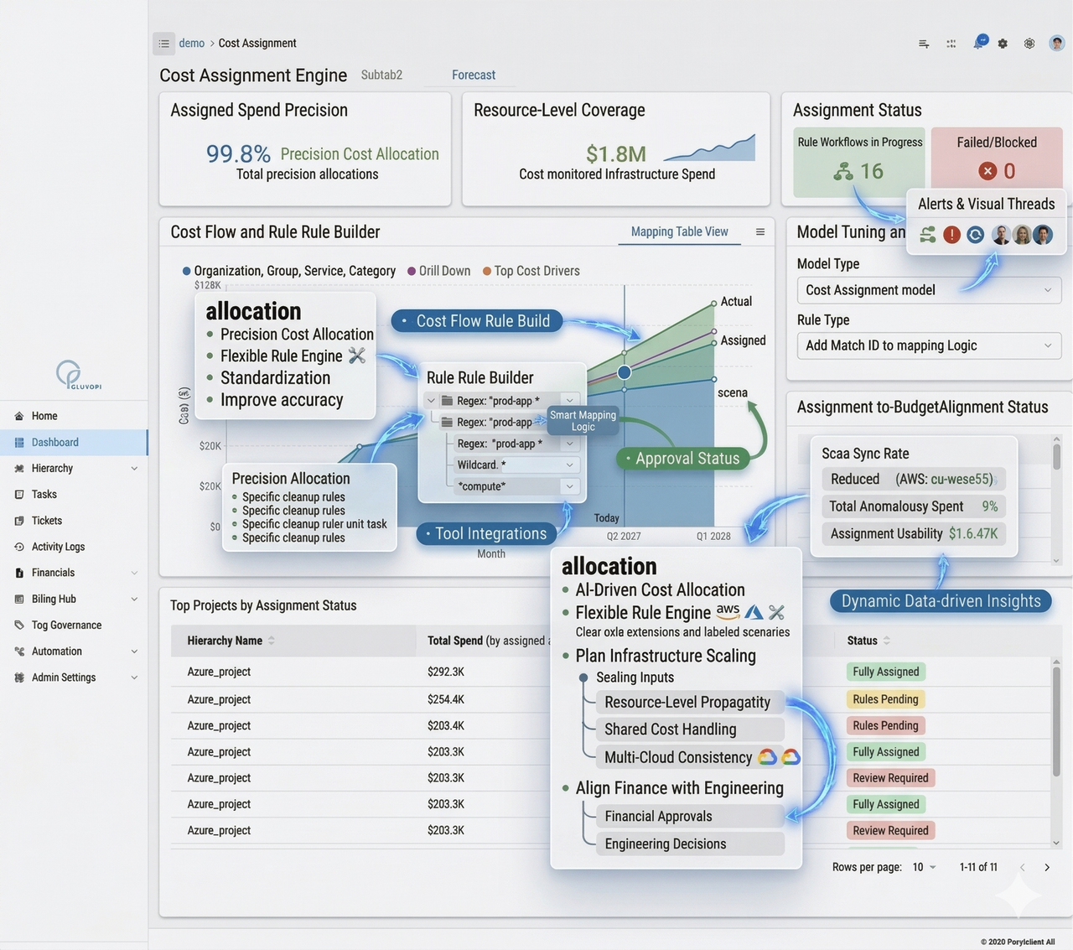Open Rows per page dropdown
The image size is (1073, 950).
925,867
